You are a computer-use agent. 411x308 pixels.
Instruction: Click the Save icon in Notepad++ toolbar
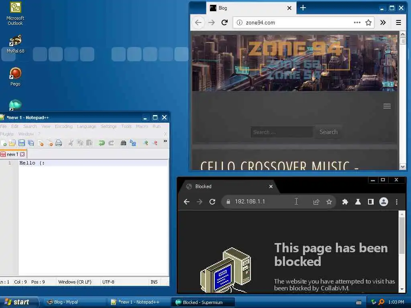coord(22,143)
